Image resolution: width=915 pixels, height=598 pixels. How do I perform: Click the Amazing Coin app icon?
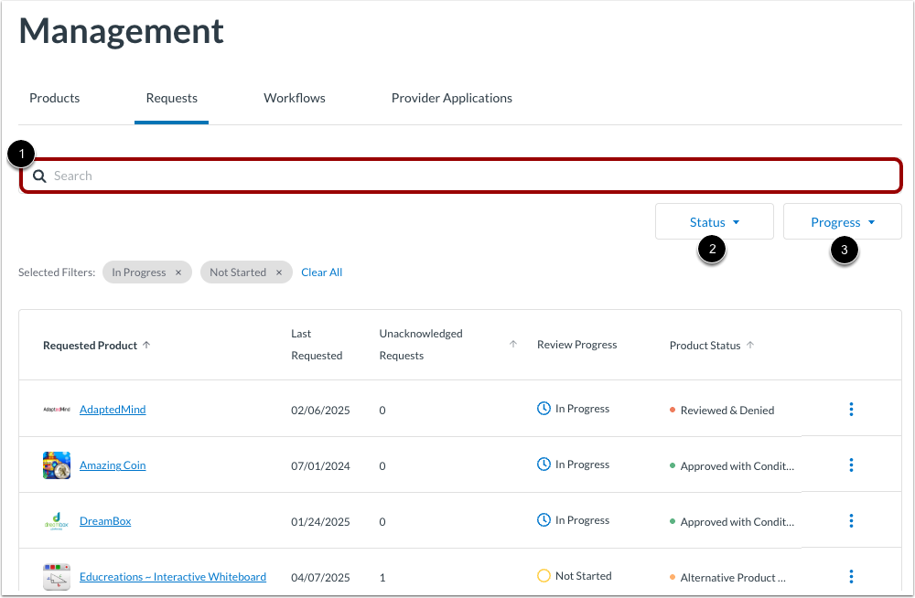click(57, 465)
